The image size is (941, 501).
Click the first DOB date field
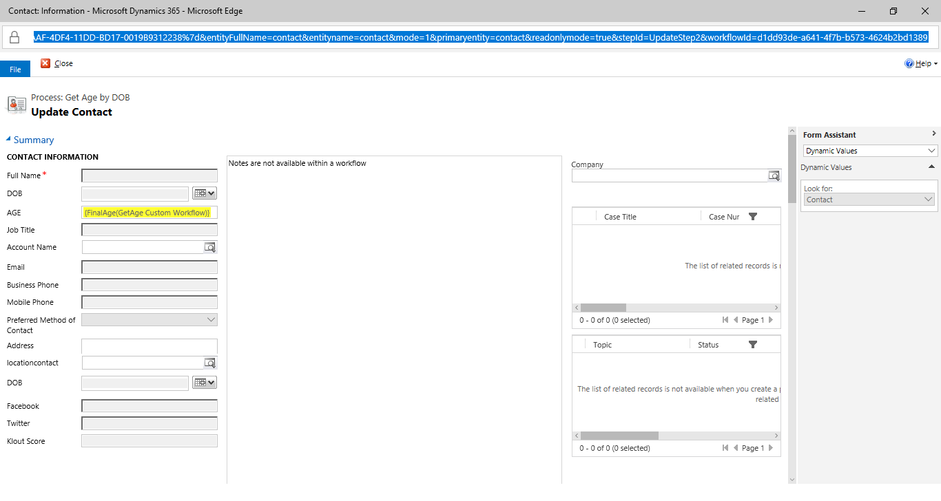coord(135,193)
